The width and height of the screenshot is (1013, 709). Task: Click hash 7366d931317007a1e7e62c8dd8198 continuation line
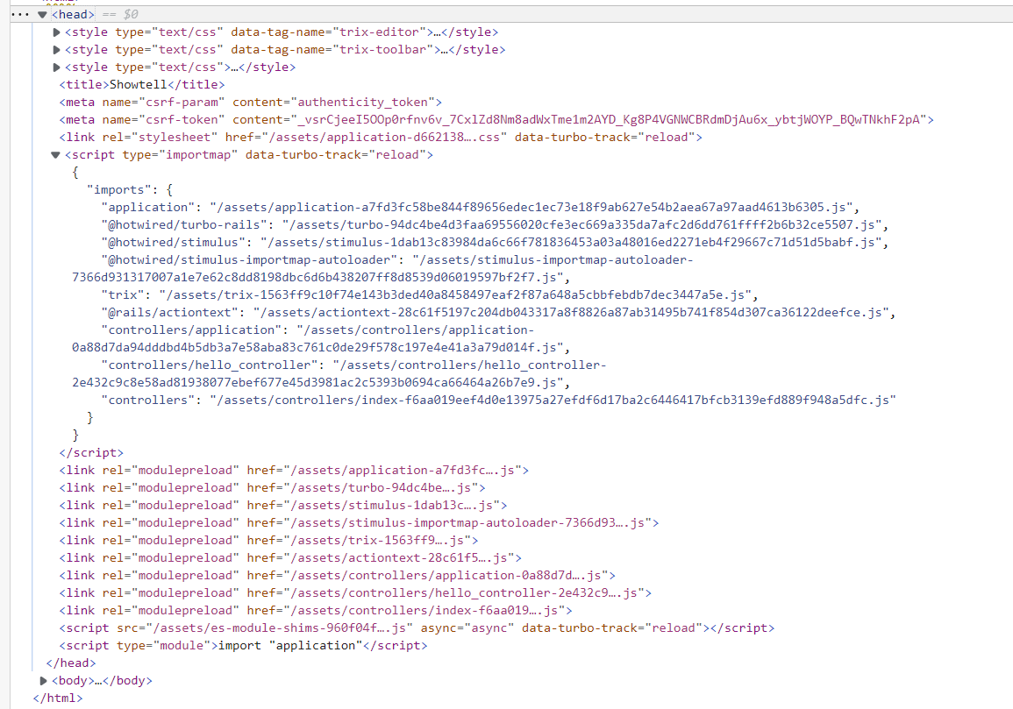(321, 278)
